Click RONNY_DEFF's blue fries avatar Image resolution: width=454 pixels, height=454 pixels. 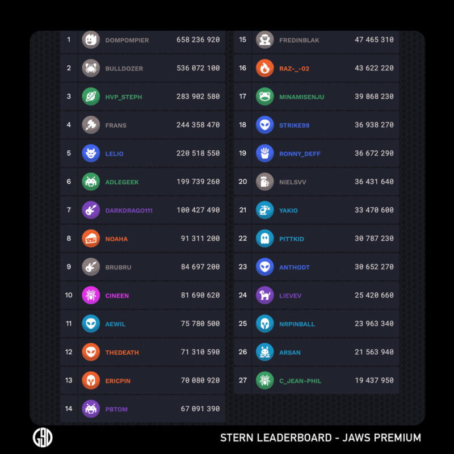(265, 153)
